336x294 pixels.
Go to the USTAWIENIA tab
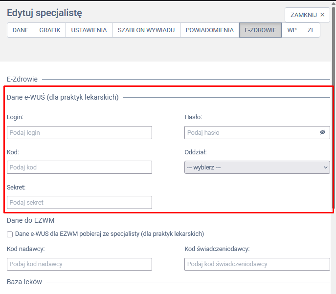89,30
